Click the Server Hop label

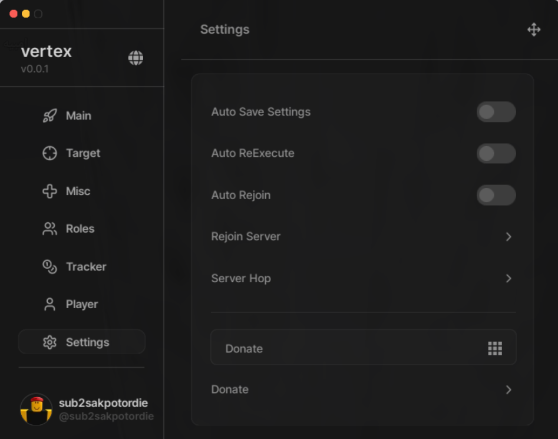241,279
